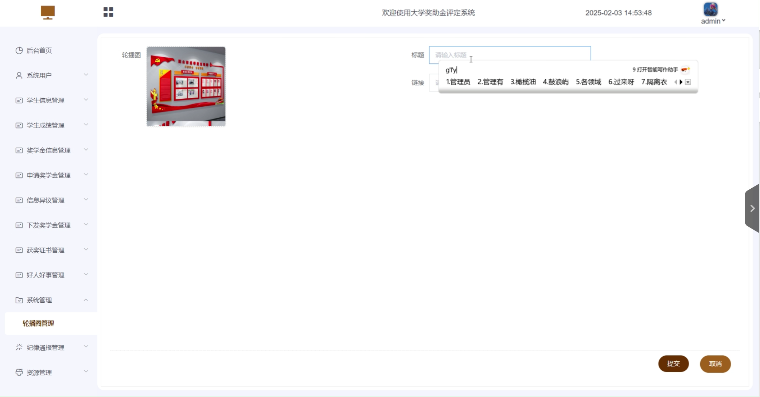Click the admin avatar picture
This screenshot has width=760, height=397.
[710, 9]
